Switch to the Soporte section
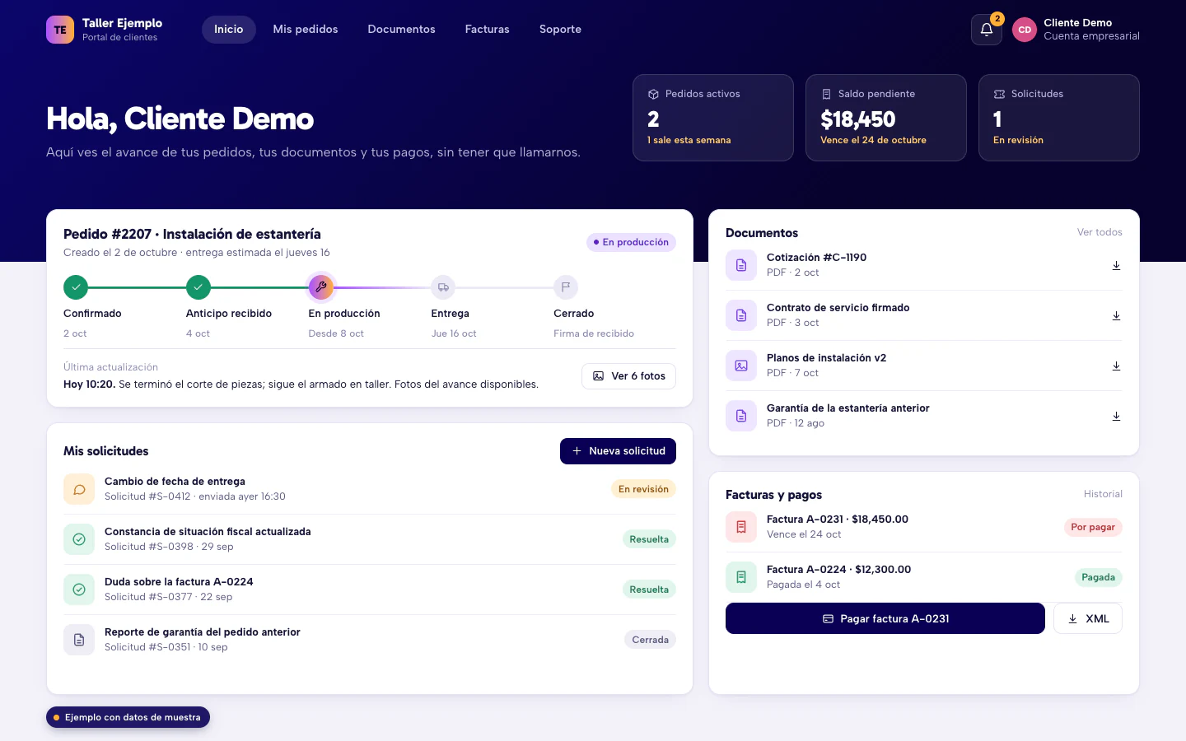Viewport: 1186px width, 741px height. coord(560,30)
